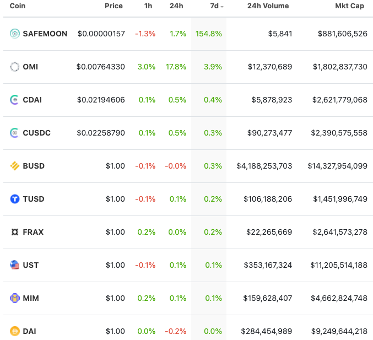Image resolution: width=373 pixels, height=340 pixels.
Task: Select OMI price $0.00764330
Action: coord(101,67)
